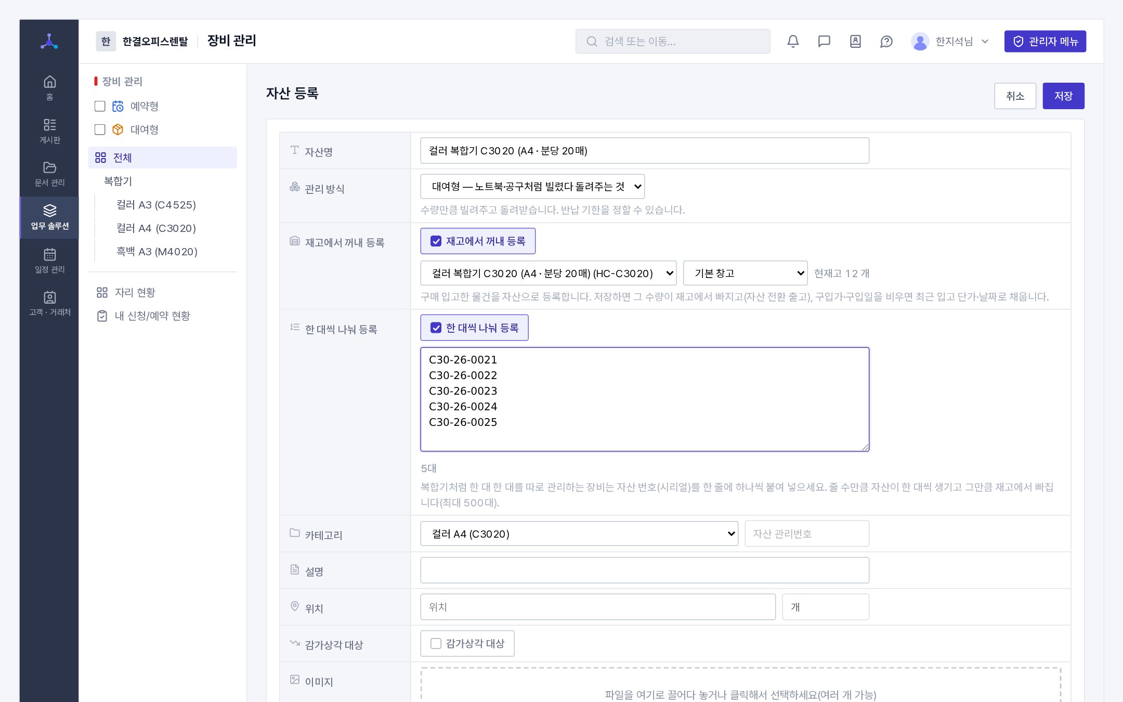Click the 대여형 box icon

pos(118,129)
